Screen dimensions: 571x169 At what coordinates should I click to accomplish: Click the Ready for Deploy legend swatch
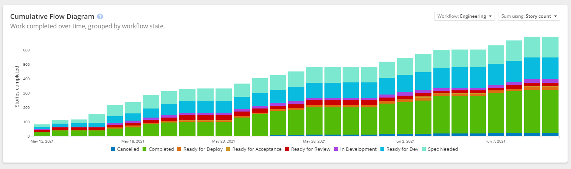tap(179, 149)
